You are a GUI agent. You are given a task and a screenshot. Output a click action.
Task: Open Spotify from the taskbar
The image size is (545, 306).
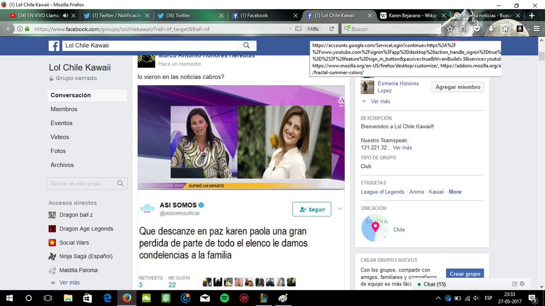tap(224, 298)
